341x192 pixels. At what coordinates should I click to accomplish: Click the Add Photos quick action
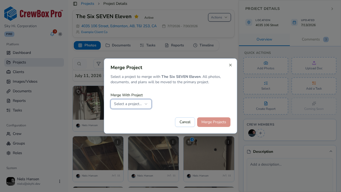[x=266, y=66]
